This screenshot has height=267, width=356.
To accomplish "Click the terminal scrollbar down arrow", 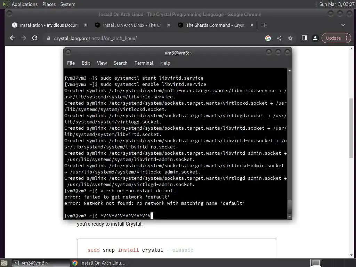I will point(290,217).
